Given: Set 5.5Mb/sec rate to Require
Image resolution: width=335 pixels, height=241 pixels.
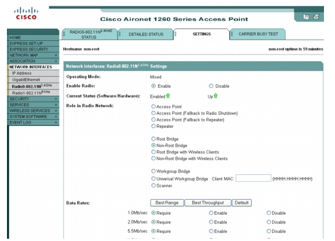Looking at the screenshot, I should click(154, 231).
